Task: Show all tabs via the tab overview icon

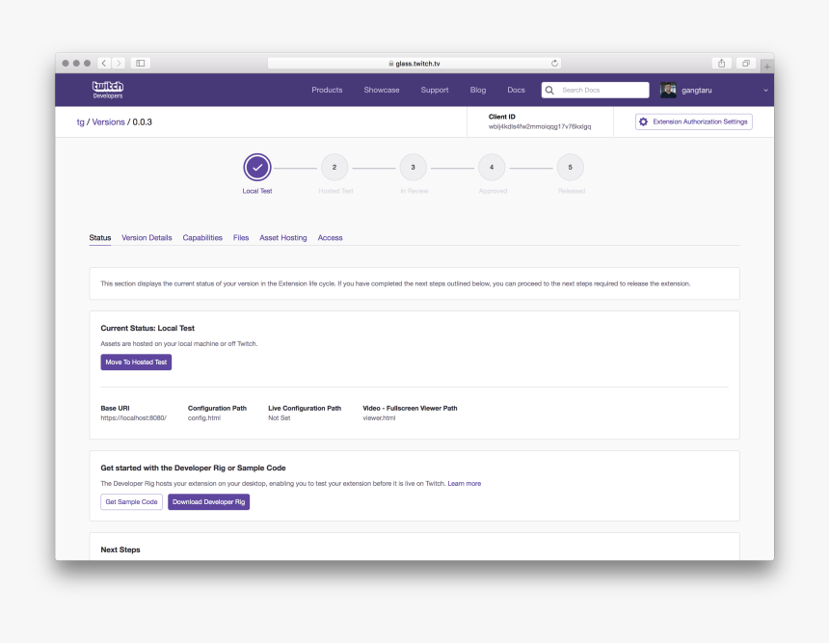Action: (745, 63)
